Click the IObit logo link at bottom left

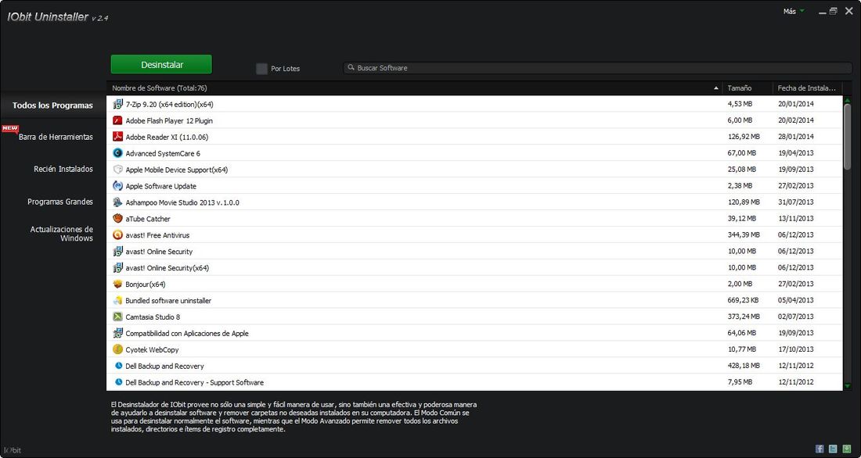12,450
